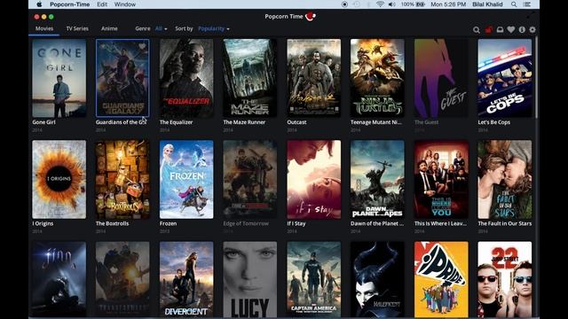Open The Boxtrolls poster
The height and width of the screenshot is (319, 568).
coord(122,179)
